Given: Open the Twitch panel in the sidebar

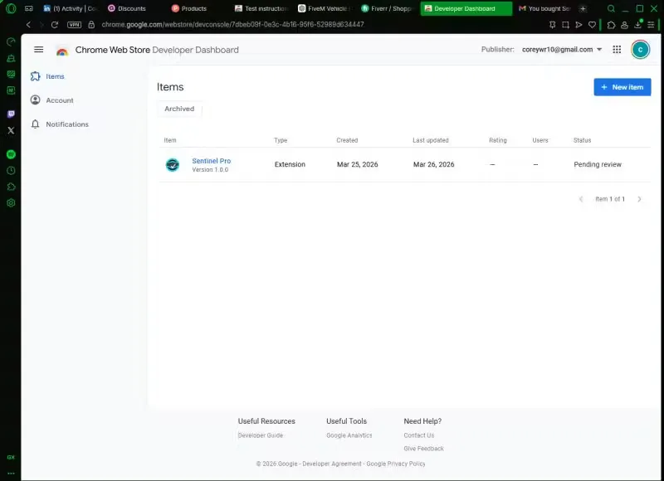Looking at the screenshot, I should (11, 114).
